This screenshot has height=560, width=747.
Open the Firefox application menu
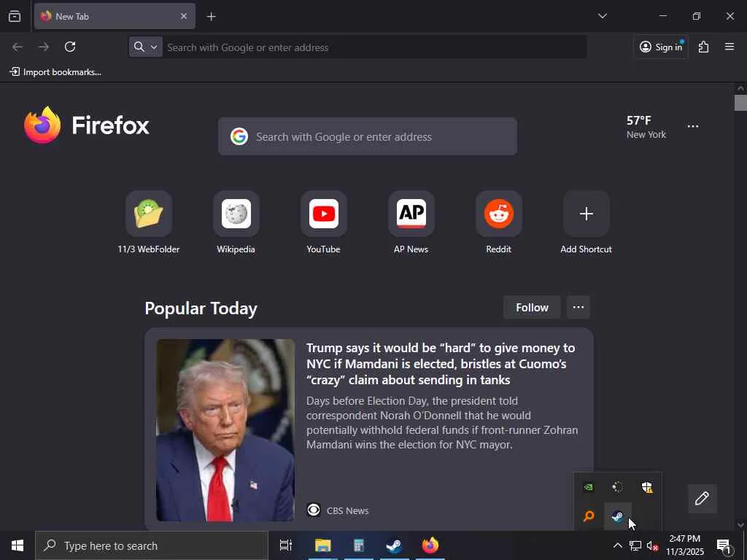tap(729, 47)
